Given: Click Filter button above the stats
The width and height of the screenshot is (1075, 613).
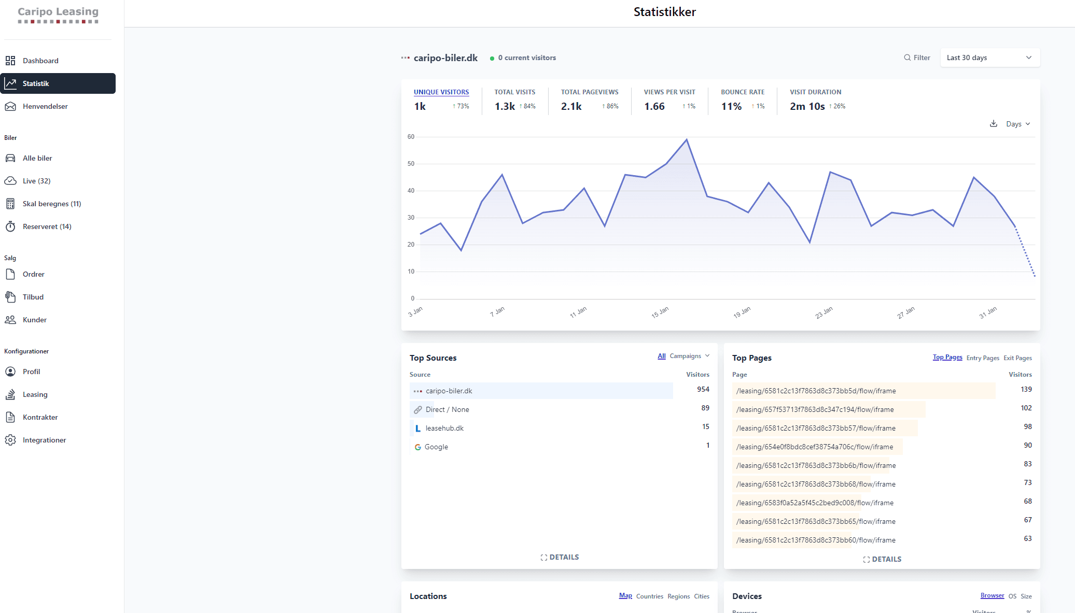Looking at the screenshot, I should (916, 58).
